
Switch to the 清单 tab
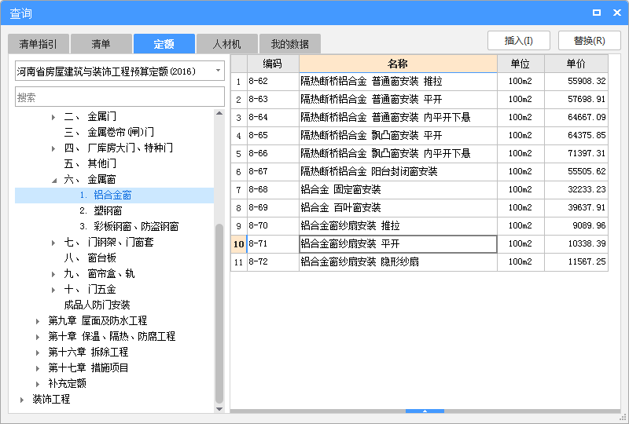pos(101,44)
